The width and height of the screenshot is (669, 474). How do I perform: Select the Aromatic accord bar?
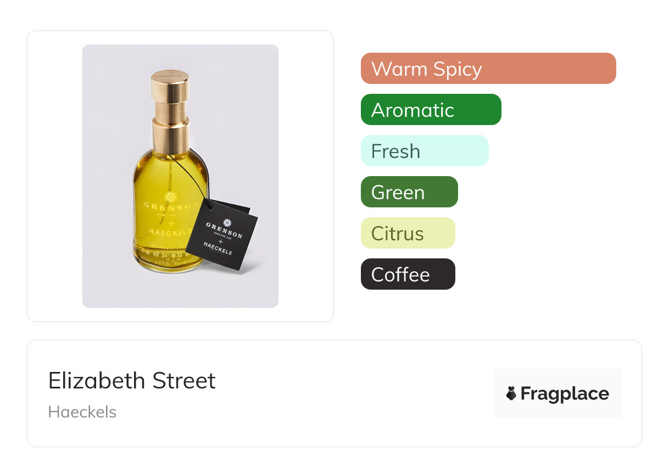pyautogui.click(x=431, y=110)
